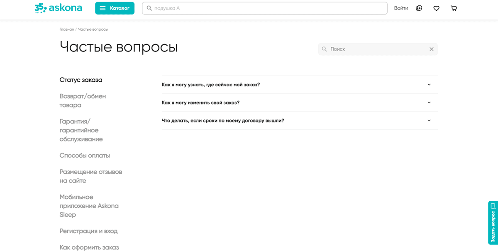Click the X to clear the FAQ search
The height and width of the screenshot is (251, 498).
coord(431,49)
